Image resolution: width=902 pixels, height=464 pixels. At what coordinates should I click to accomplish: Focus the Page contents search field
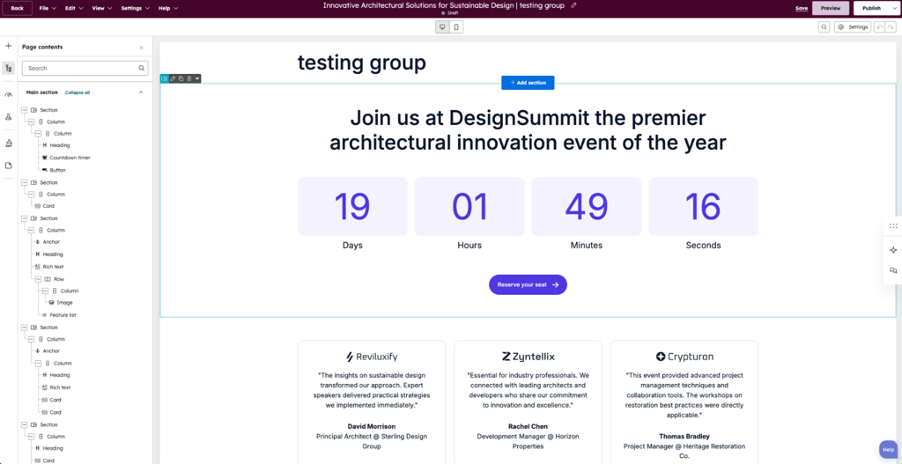coord(85,68)
